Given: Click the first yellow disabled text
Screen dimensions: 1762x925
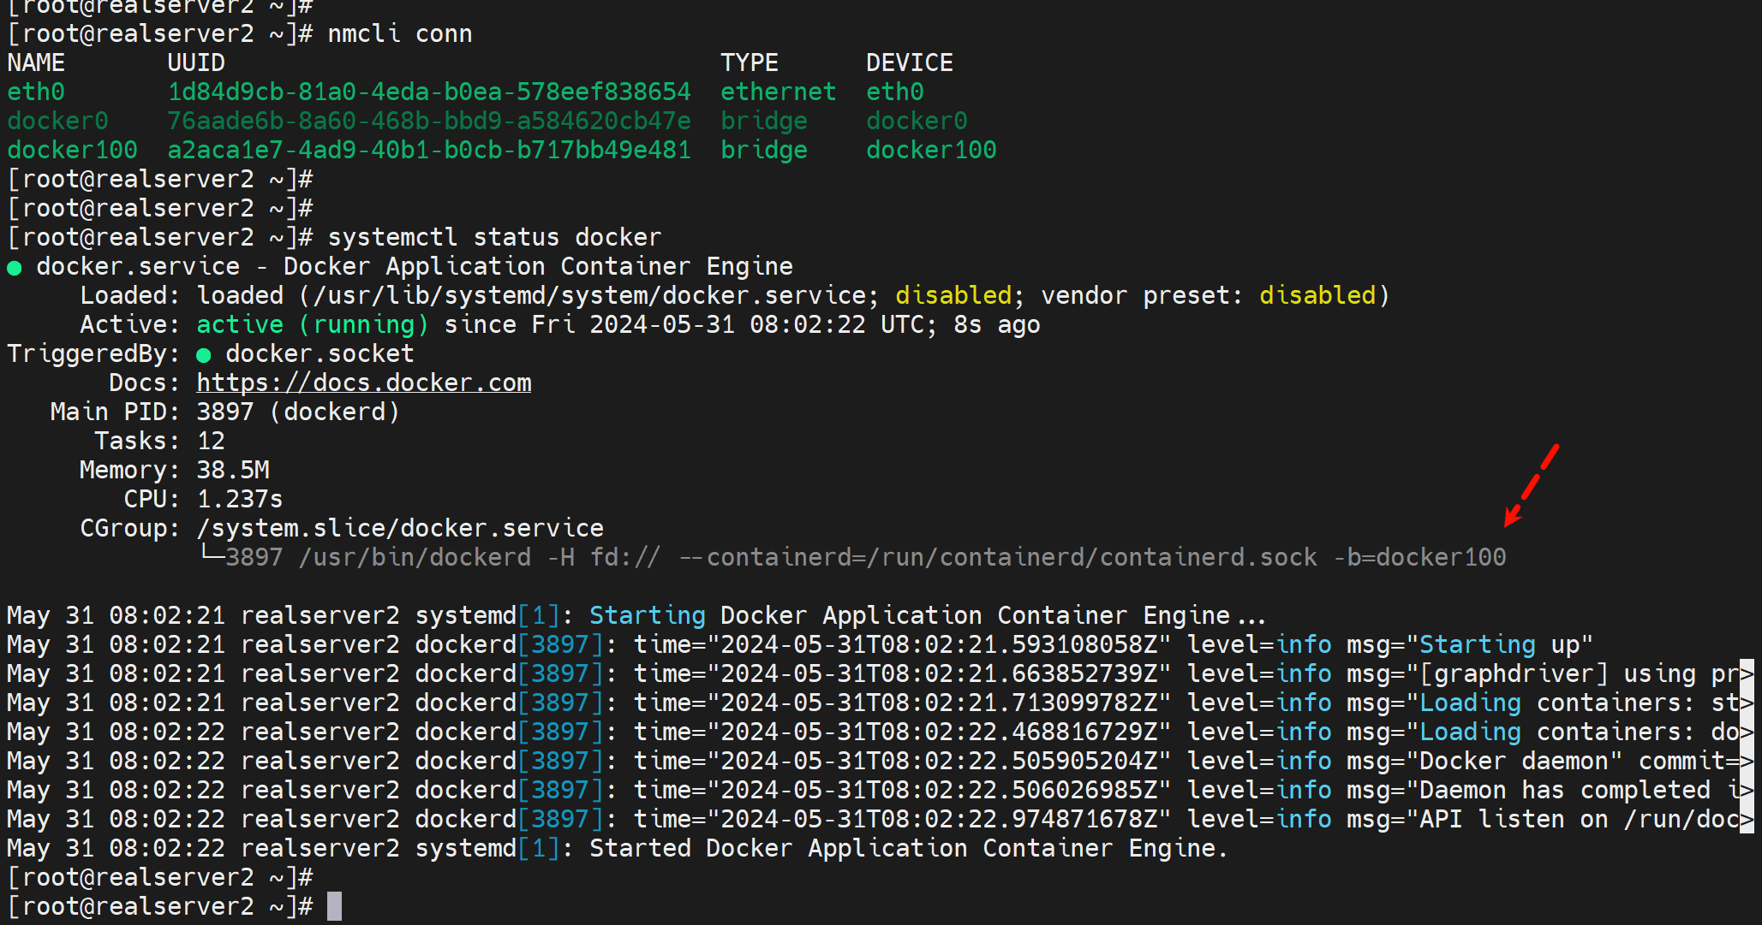Looking at the screenshot, I should [953, 295].
